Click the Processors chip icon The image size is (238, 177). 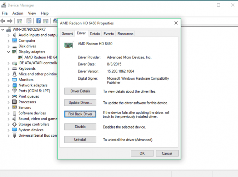click(x=14, y=102)
